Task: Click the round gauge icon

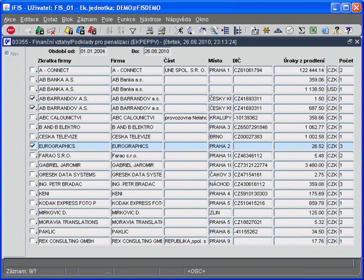Action: (290, 30)
